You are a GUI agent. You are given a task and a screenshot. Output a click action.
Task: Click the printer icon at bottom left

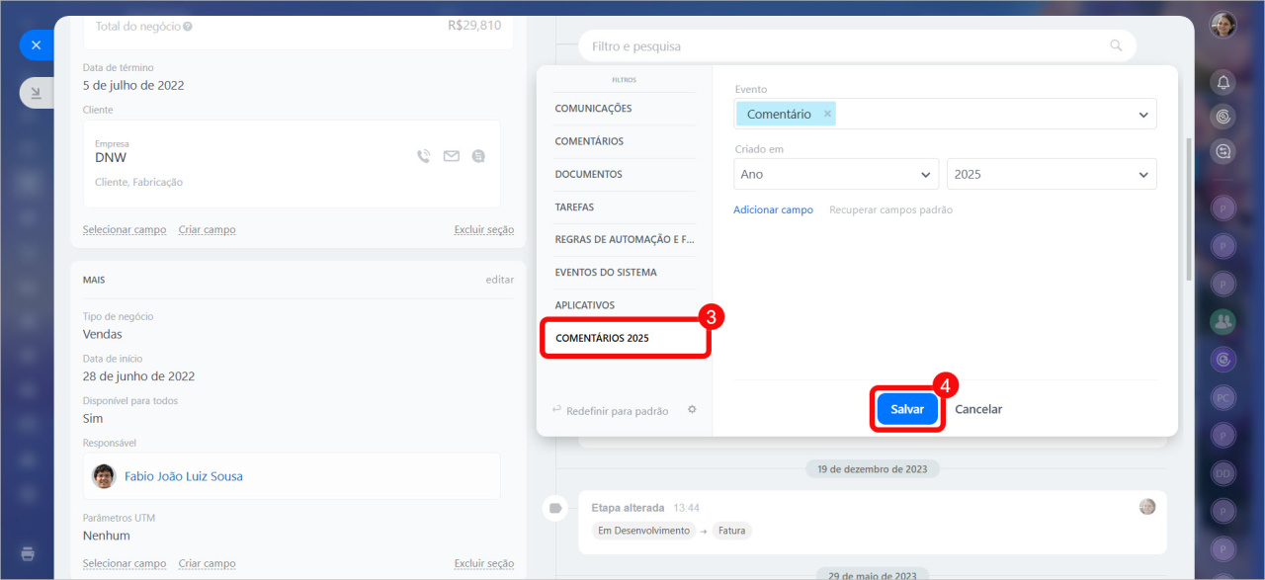point(28,553)
